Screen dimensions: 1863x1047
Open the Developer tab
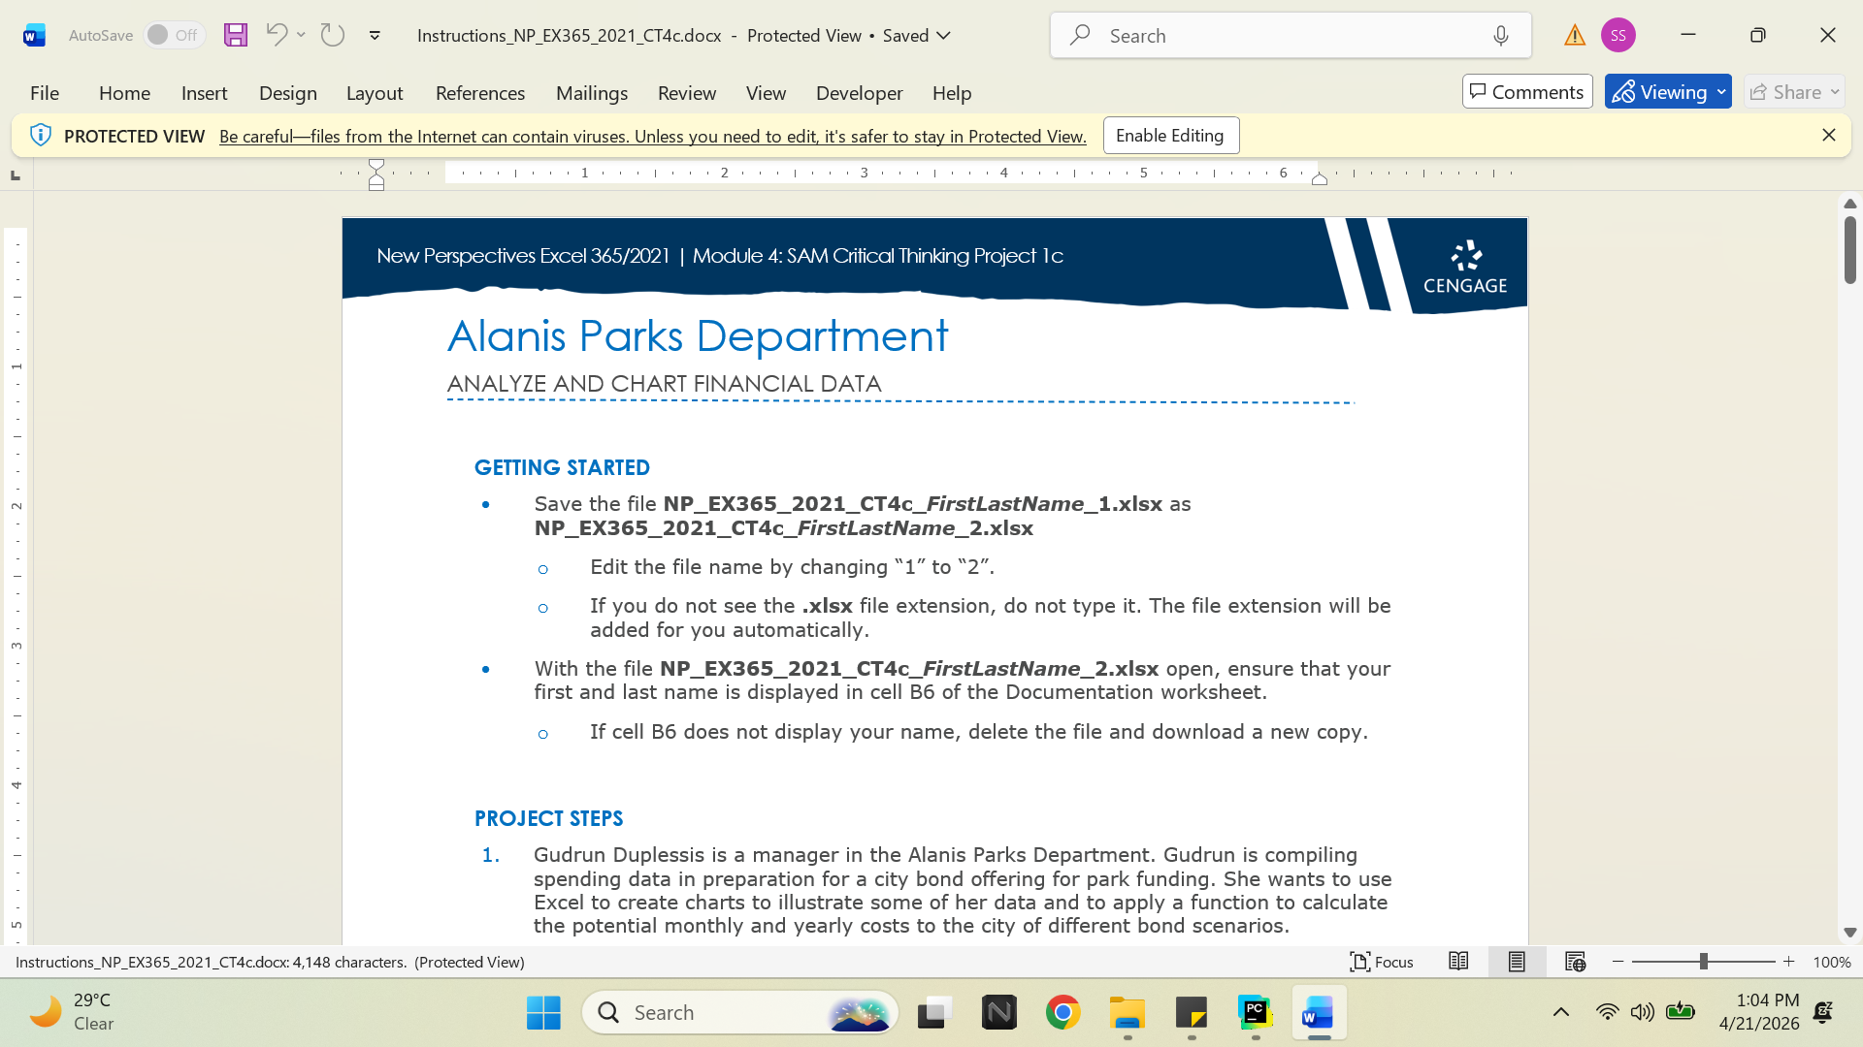coord(859,92)
